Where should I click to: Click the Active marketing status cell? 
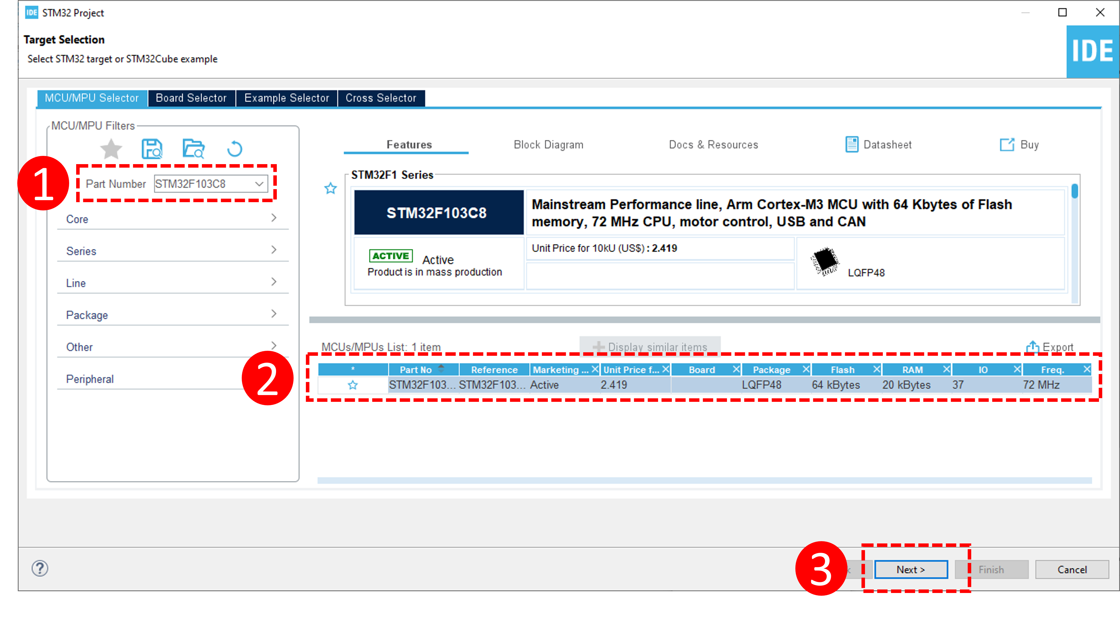pos(565,385)
